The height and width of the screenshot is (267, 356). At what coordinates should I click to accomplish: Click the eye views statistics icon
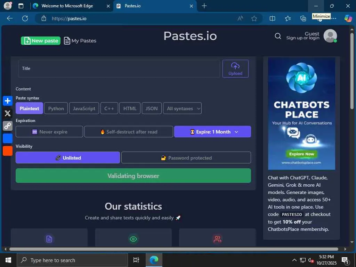pyautogui.click(x=133, y=239)
